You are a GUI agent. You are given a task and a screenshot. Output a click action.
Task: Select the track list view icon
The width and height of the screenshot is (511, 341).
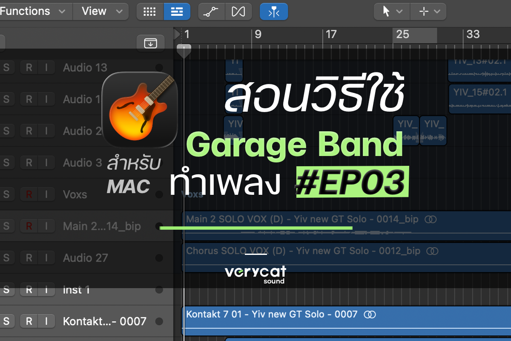(x=177, y=12)
